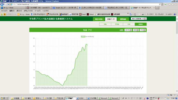The width and height of the screenshot is (178, 100).
Task: Click the blue Help question mark icon
Action: click(175, 14)
